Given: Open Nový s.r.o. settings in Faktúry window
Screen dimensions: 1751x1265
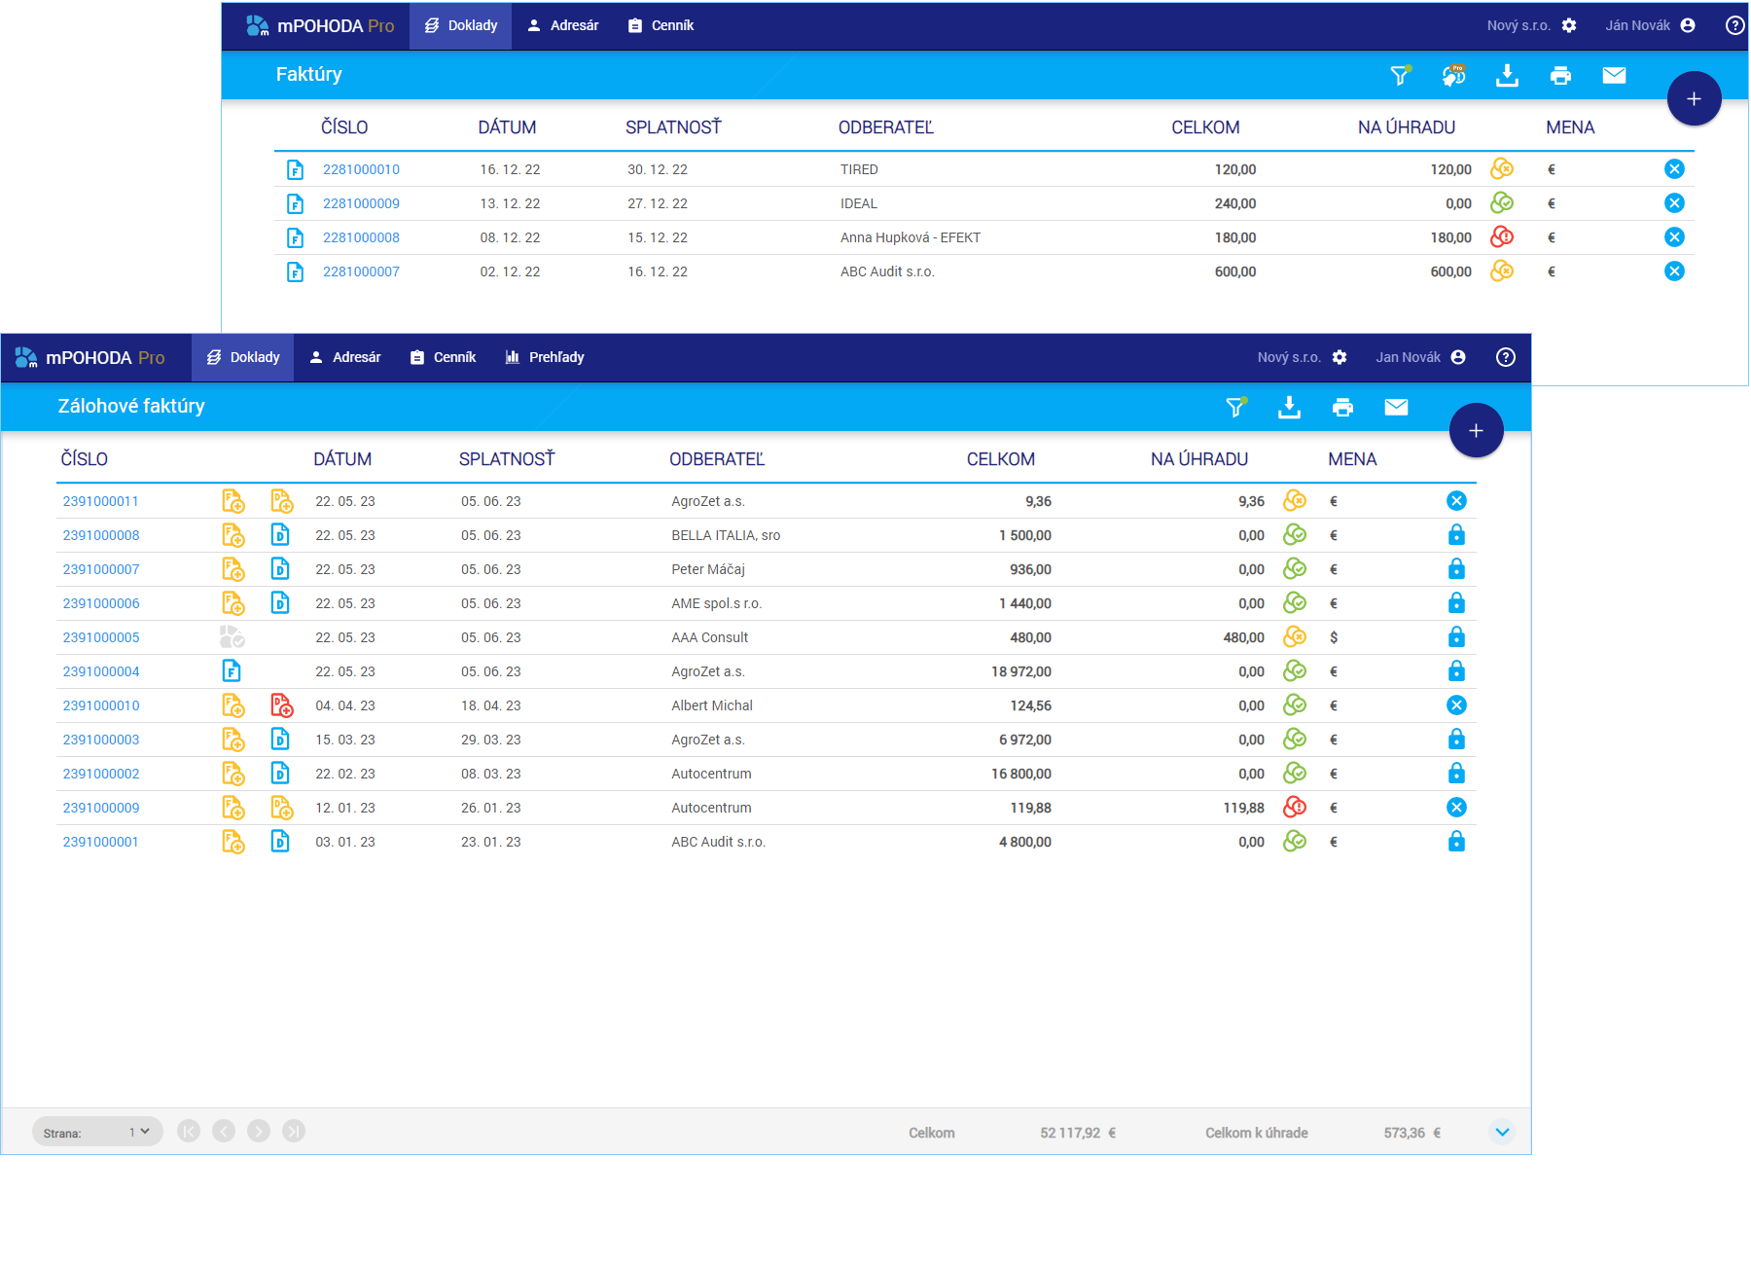Looking at the screenshot, I should coord(1532,25).
